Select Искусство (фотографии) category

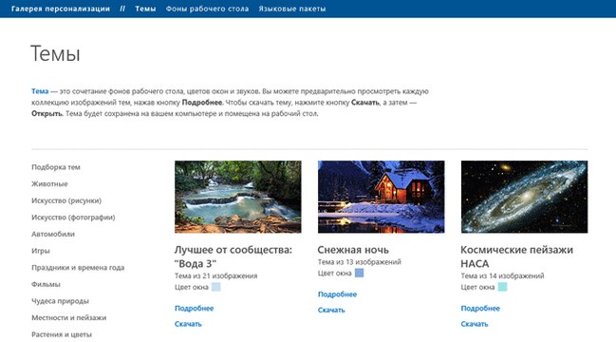pos(73,218)
